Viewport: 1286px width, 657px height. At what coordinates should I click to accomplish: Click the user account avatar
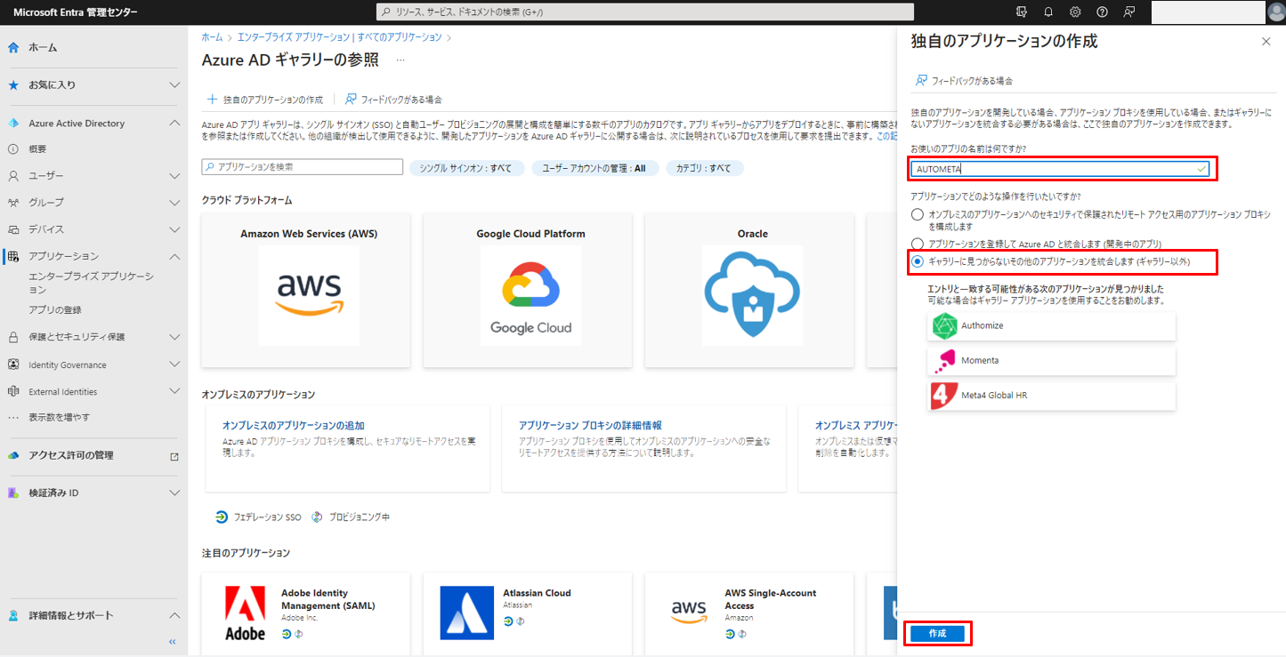click(1276, 12)
